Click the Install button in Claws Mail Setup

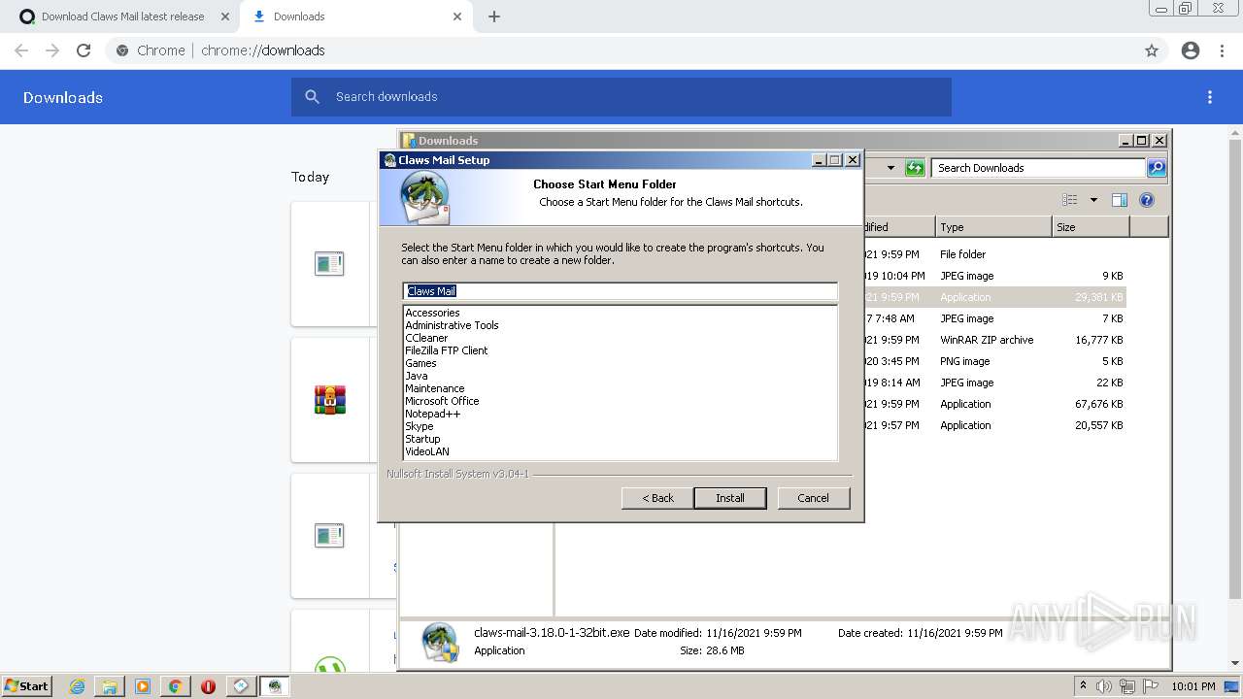point(730,498)
